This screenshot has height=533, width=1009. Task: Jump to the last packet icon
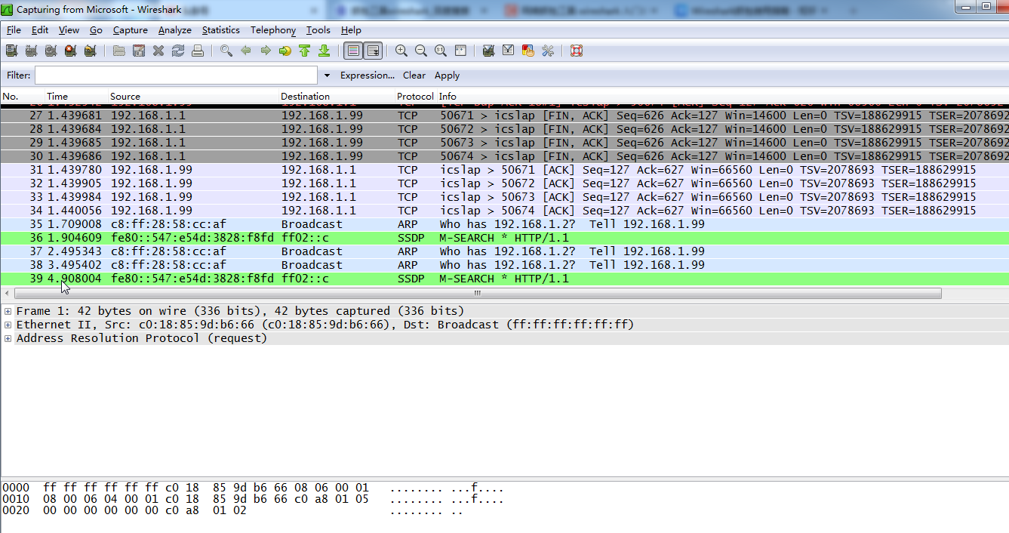point(325,51)
